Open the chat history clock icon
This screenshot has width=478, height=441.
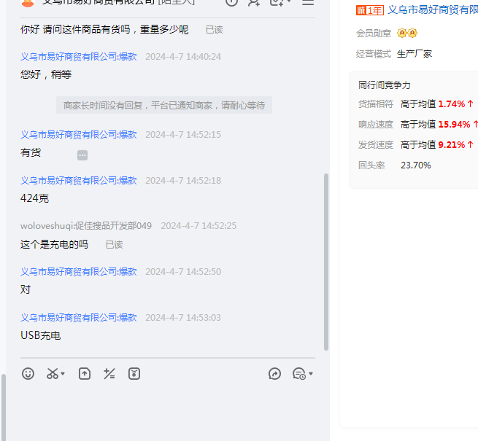point(298,374)
